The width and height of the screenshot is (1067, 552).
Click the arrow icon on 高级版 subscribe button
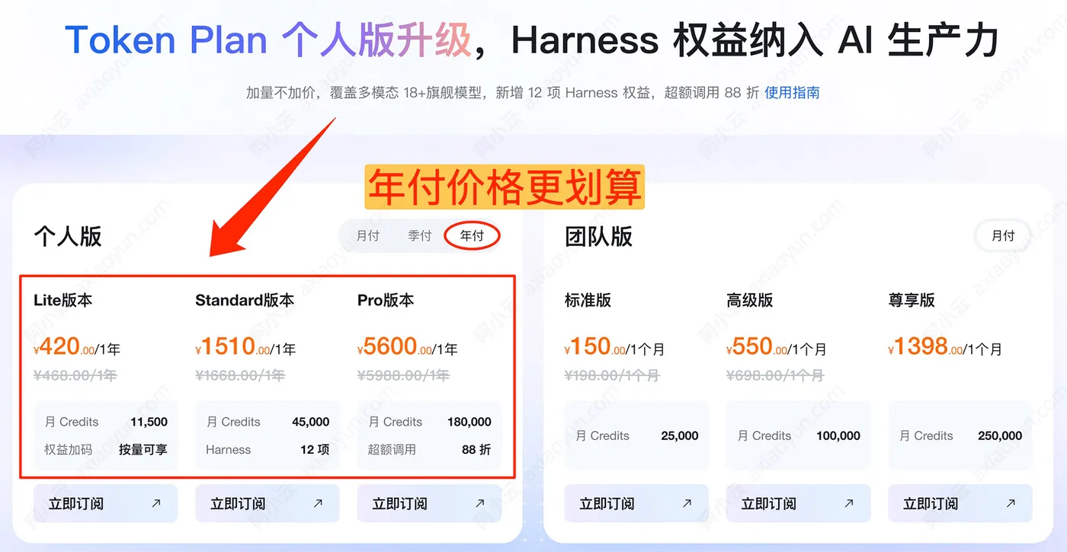pyautogui.click(x=848, y=503)
